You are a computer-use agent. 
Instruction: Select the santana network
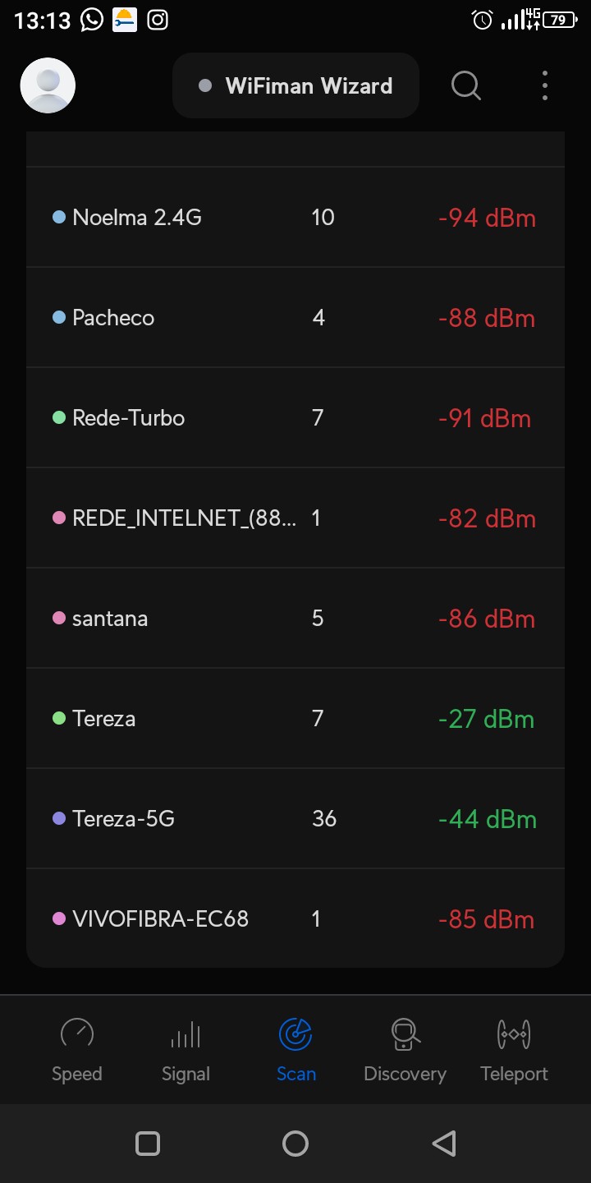point(295,619)
